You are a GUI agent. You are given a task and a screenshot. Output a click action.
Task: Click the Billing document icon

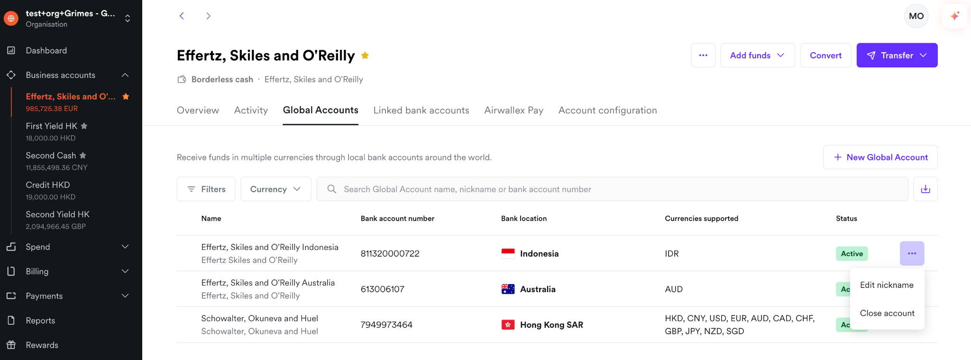coord(11,271)
